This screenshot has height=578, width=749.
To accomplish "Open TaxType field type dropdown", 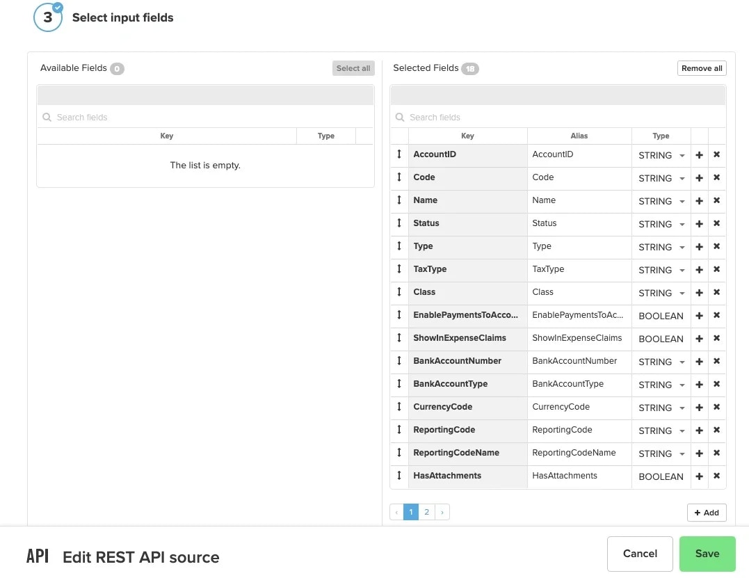I will pos(661,270).
